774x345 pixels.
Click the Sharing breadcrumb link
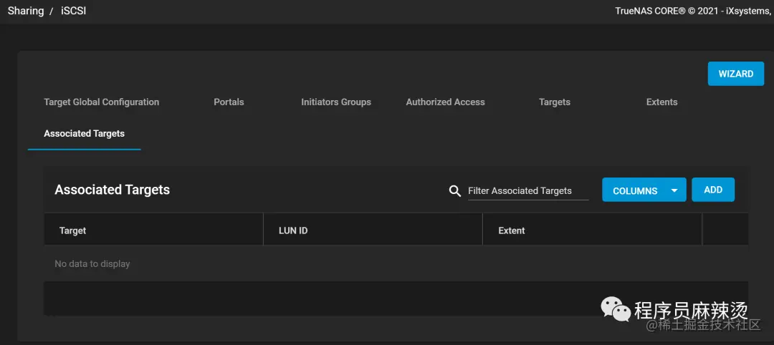[26, 11]
